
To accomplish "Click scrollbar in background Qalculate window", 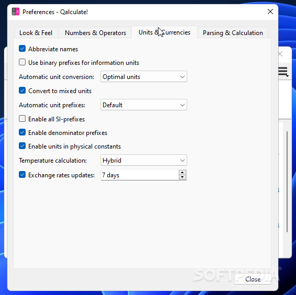I will coord(287,181).
